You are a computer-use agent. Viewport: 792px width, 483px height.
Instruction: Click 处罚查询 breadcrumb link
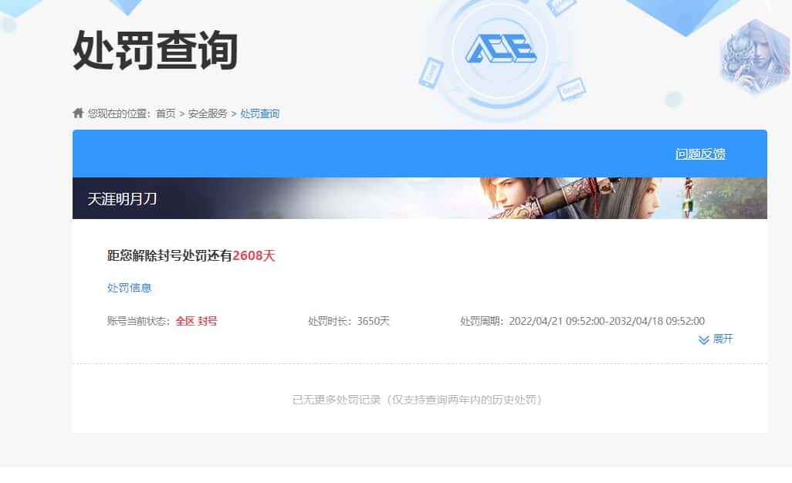259,113
